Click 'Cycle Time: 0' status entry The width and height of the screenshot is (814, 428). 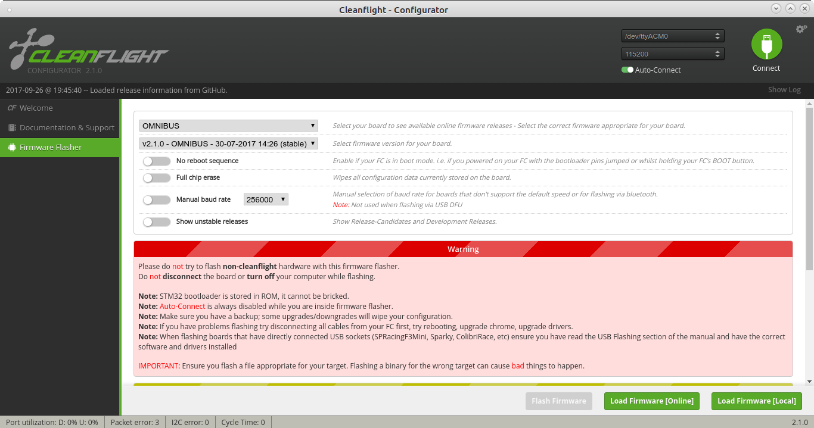[243, 422]
